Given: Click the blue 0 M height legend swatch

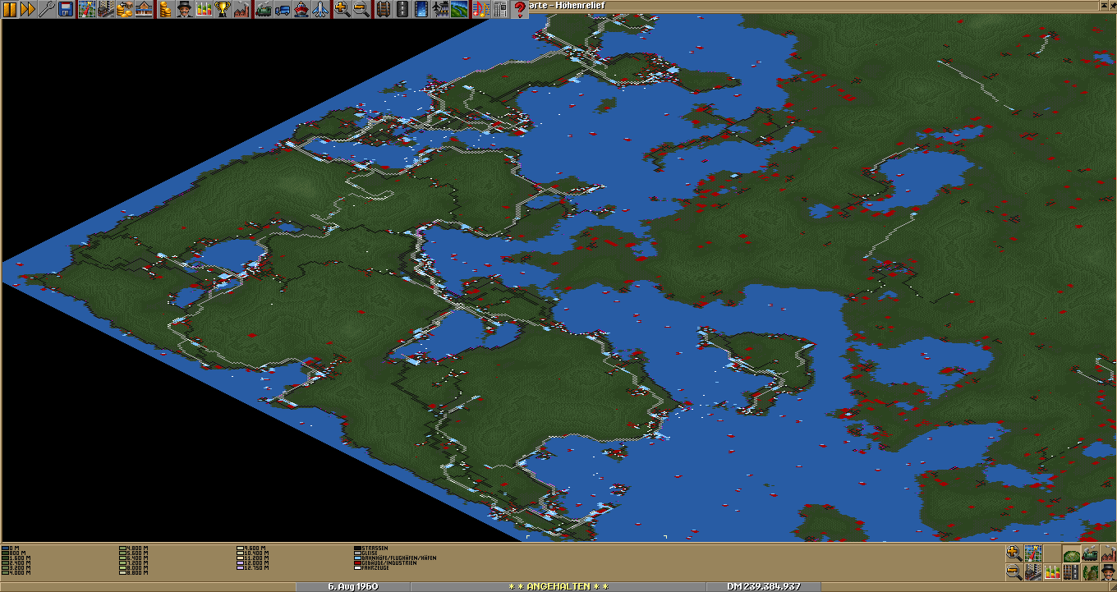Looking at the screenshot, I should (x=5, y=548).
